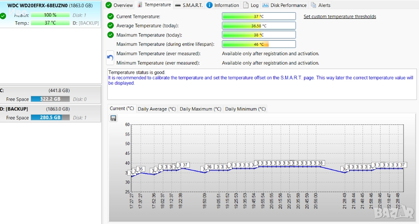
Task: Select the WDC WD20EFRX-68EUZN0 disk entry
Action: tap(50, 5)
